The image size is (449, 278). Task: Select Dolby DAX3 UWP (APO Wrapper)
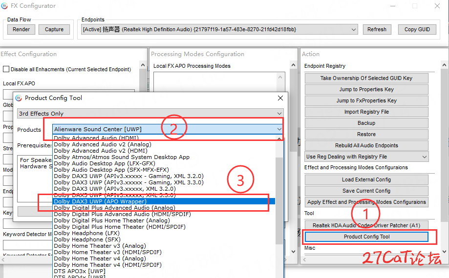coord(164,201)
